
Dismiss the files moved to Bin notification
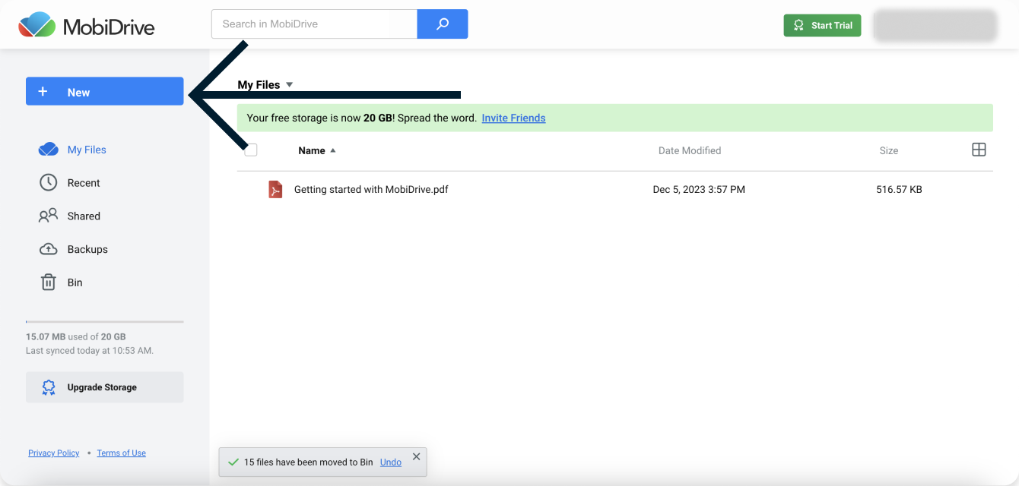tap(416, 457)
